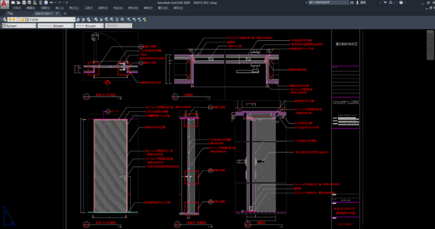Toggle the T-DIM layer lightbulb on/off
435x229 pixels.
[x=11, y=19]
